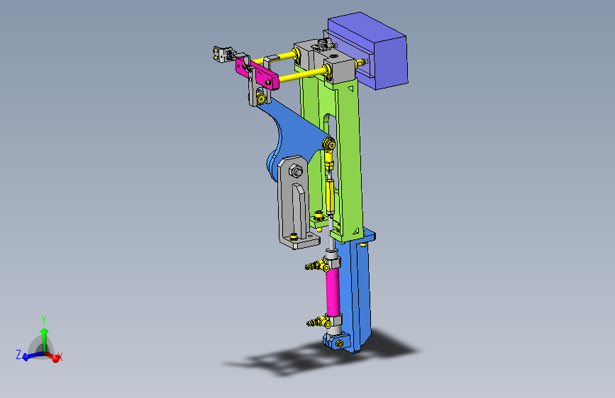
Task: Select the magenta plate on guide rods
Action: coord(257,74)
